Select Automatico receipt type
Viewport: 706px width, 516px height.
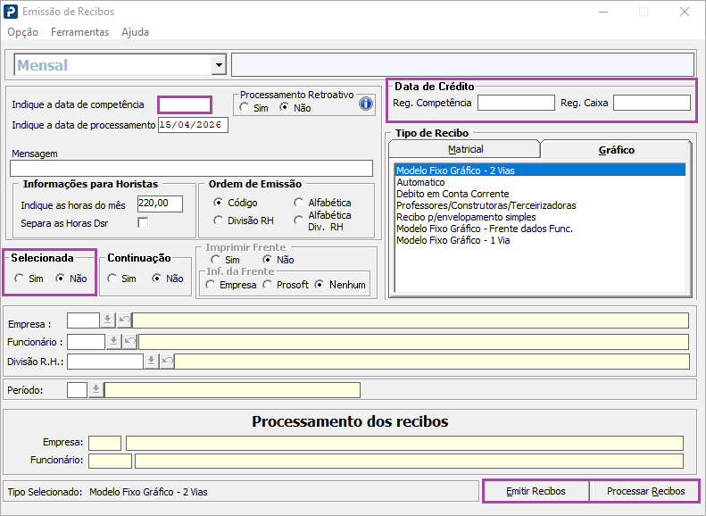click(540, 182)
